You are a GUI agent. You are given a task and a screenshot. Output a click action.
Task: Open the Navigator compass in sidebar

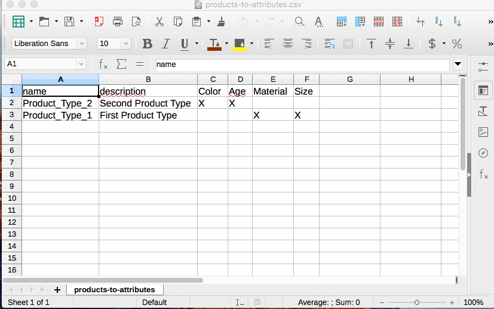(483, 153)
